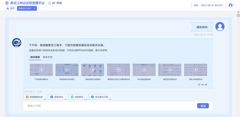Click the 智能数据总结 quick button
The image size is (240, 117).
point(34,97)
